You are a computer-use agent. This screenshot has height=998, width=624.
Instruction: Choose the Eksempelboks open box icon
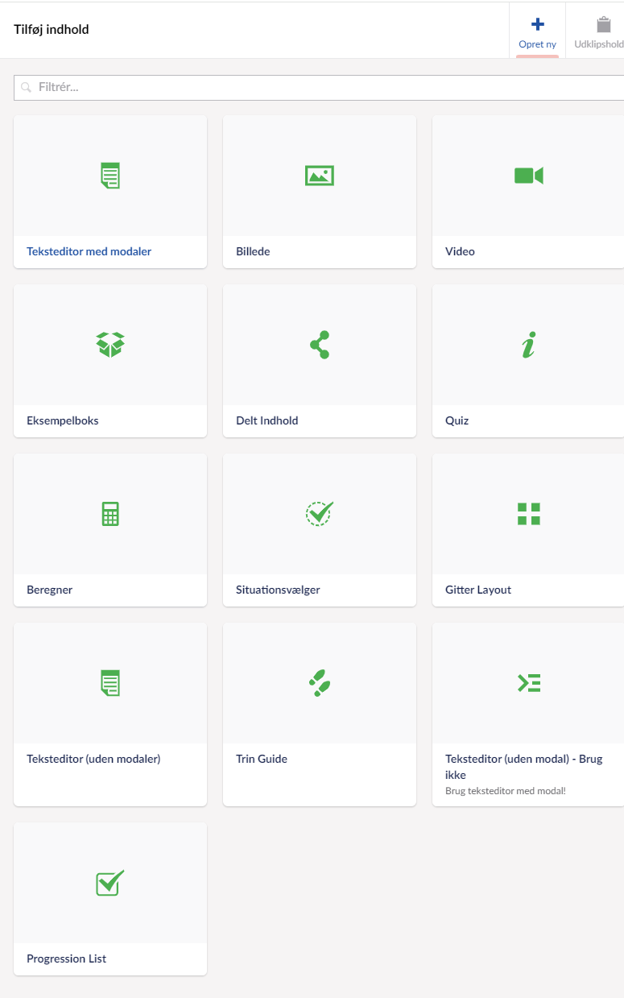click(x=110, y=345)
